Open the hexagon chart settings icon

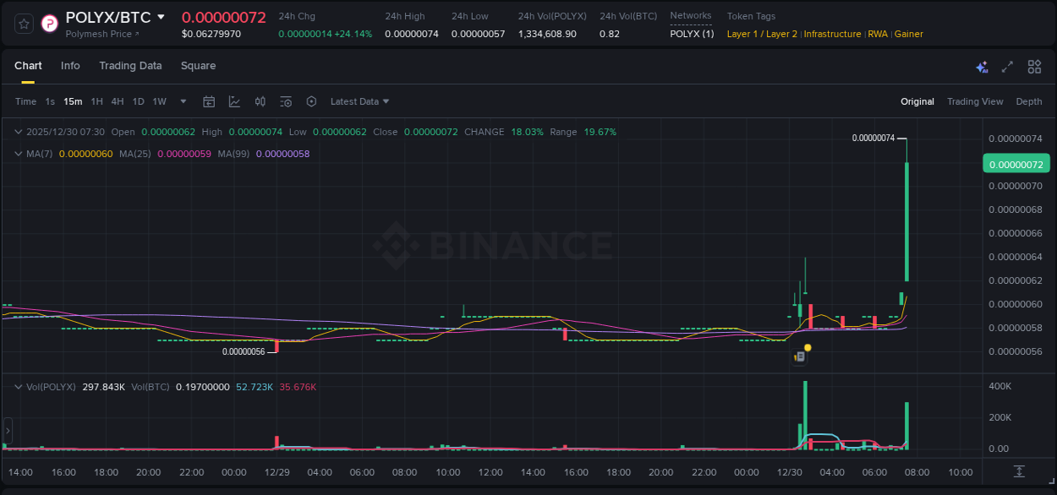(x=311, y=101)
